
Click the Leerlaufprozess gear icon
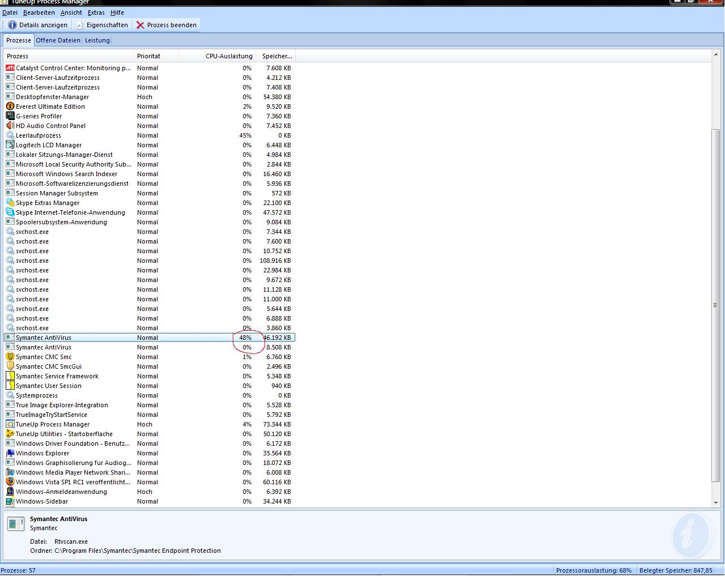[10, 135]
